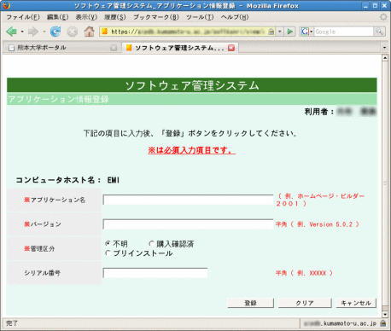Click the Google search input box
This screenshot has width=391, height=331.
tap(344, 32)
